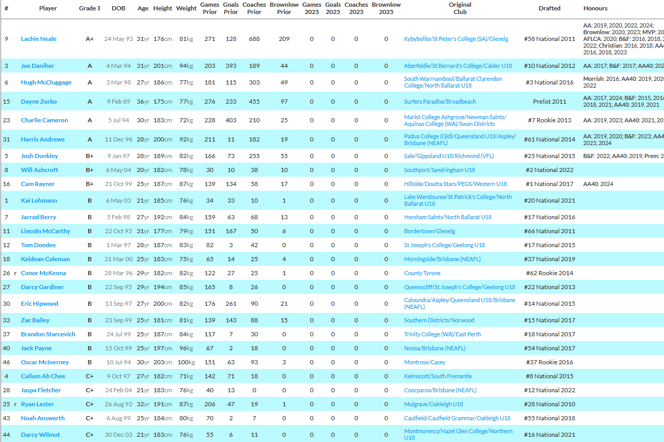Sort by Brownlow Prior column header

tap(284, 8)
